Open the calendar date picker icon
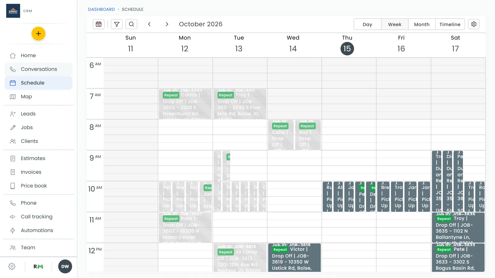This screenshot has width=495, height=278. coord(99,24)
